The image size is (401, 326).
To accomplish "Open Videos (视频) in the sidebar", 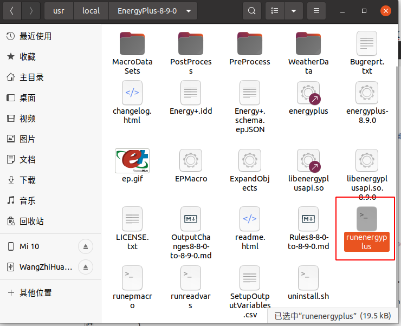I will click(x=50, y=118).
